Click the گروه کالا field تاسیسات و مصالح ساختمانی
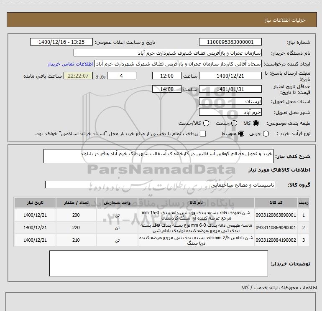 [160, 185]
